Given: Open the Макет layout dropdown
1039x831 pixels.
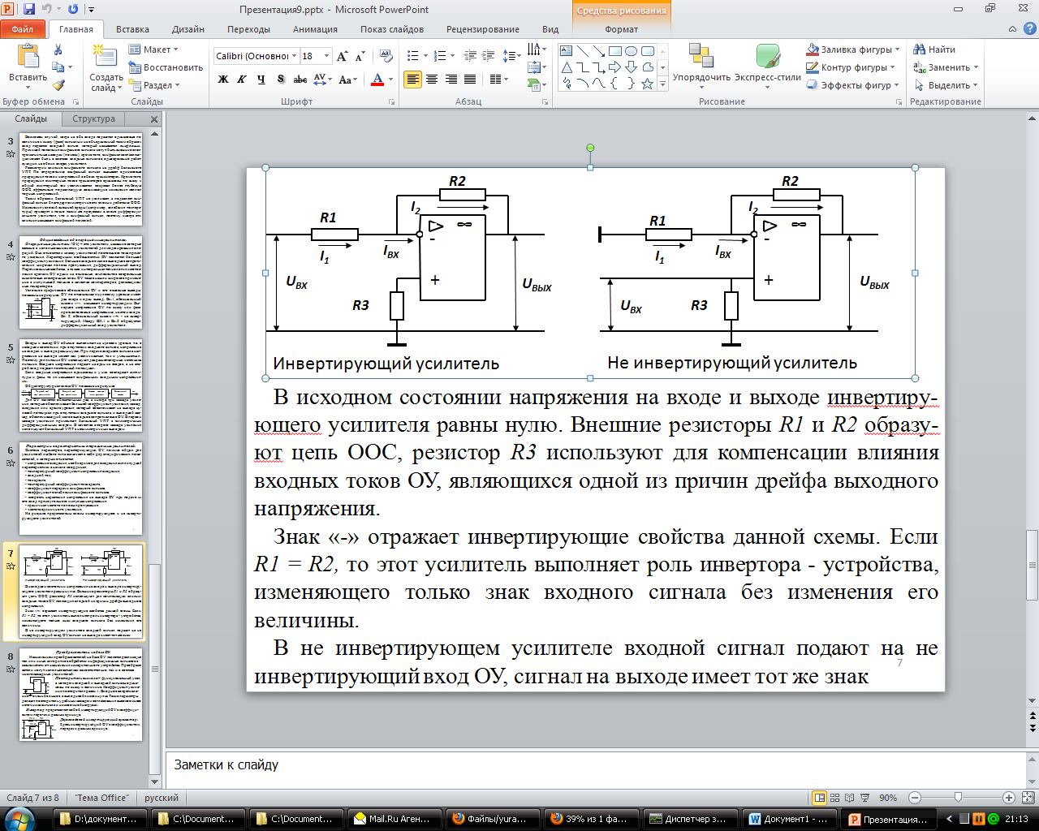Looking at the screenshot, I should [154, 50].
